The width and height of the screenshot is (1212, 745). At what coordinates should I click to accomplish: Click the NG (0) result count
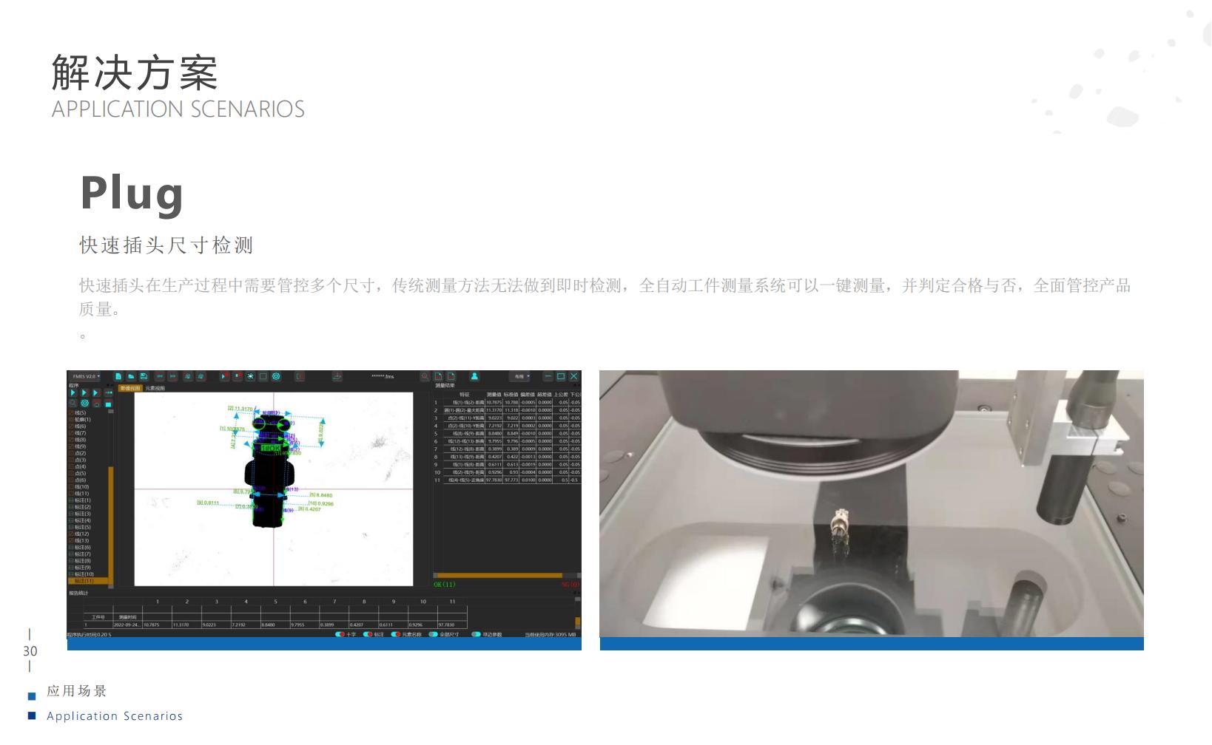pos(570,585)
